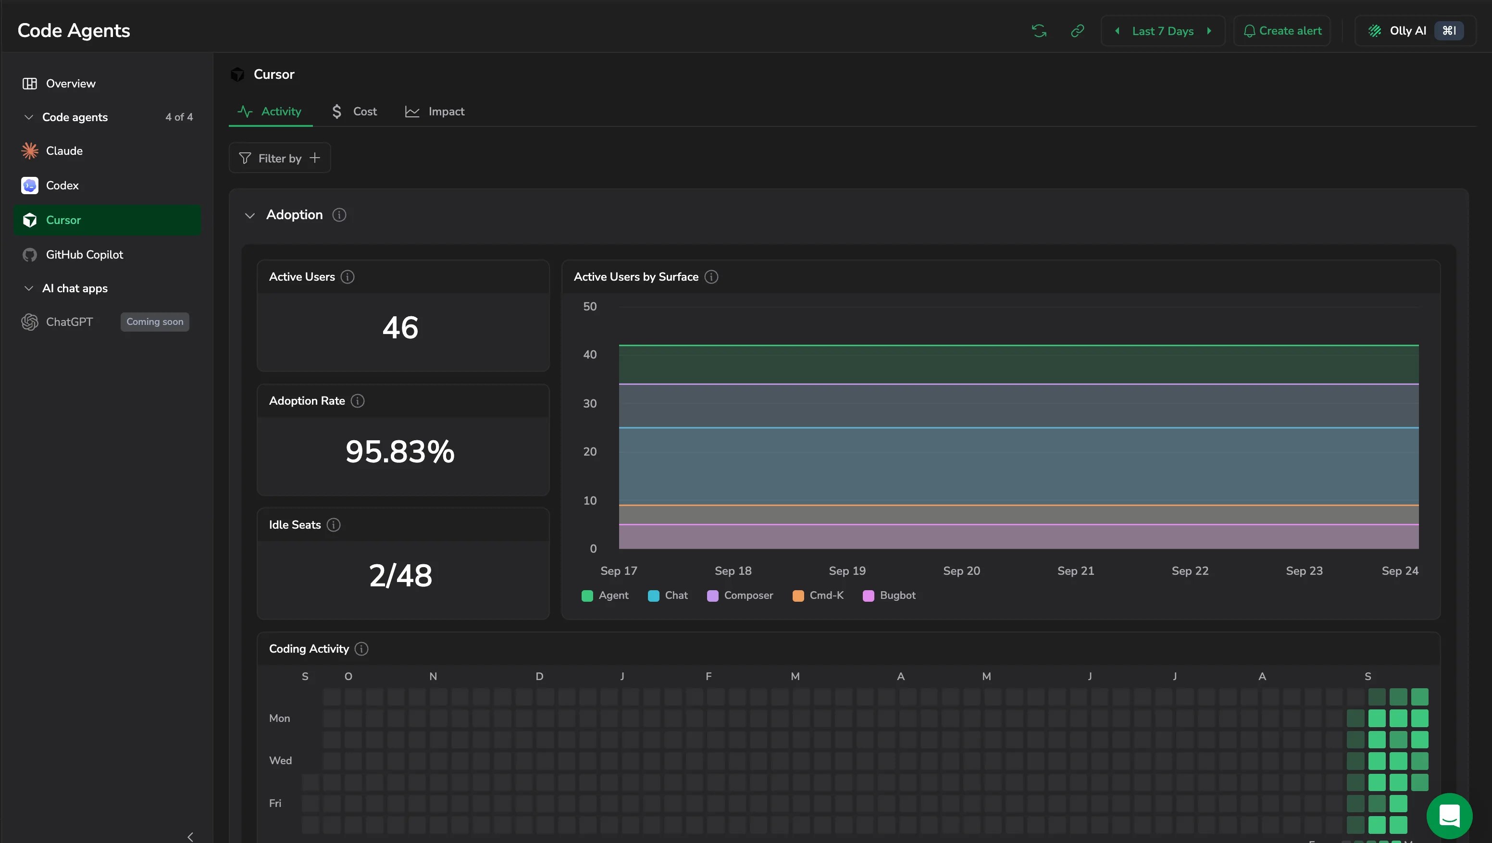Screen dimensions: 1492x843
Task: Copy dashboard link via chain icon
Action: [x=1077, y=31]
